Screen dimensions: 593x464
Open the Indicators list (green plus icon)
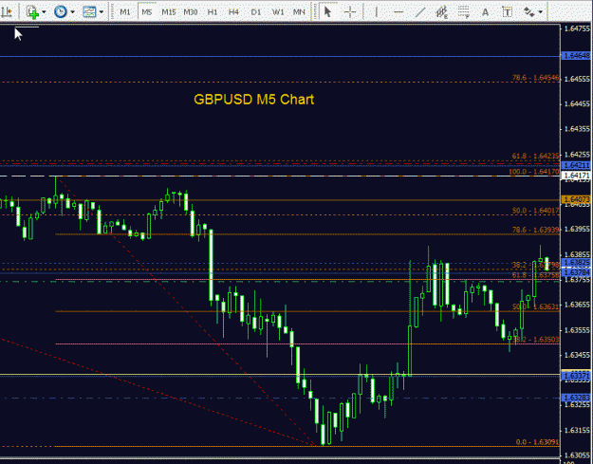(x=33, y=12)
